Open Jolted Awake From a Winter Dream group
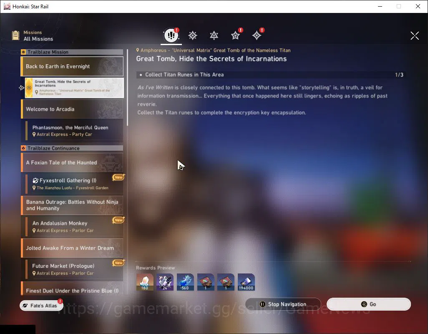This screenshot has width=428, height=334. [72, 248]
